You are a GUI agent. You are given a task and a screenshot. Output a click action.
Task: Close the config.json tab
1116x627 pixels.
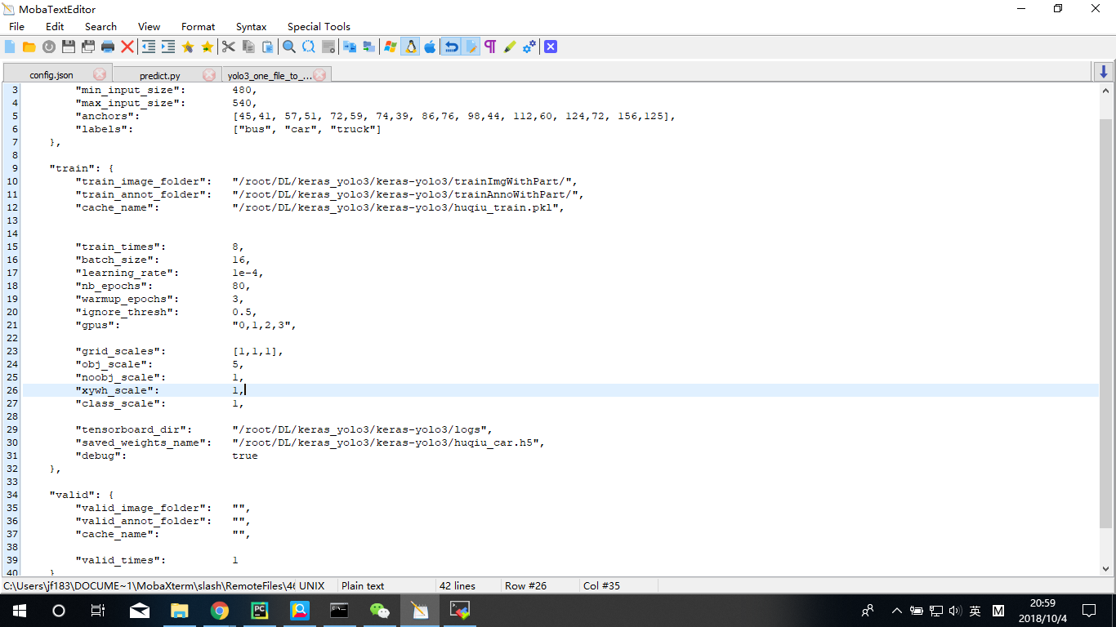pos(100,74)
